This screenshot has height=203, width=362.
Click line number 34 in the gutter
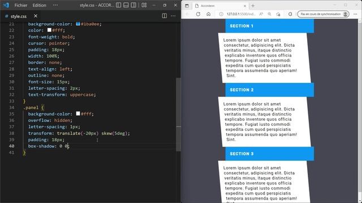click(11, 108)
